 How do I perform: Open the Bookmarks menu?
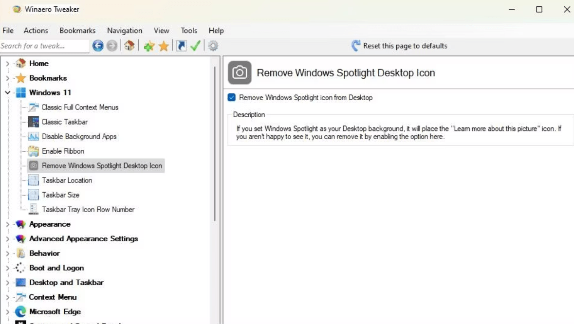[77, 31]
